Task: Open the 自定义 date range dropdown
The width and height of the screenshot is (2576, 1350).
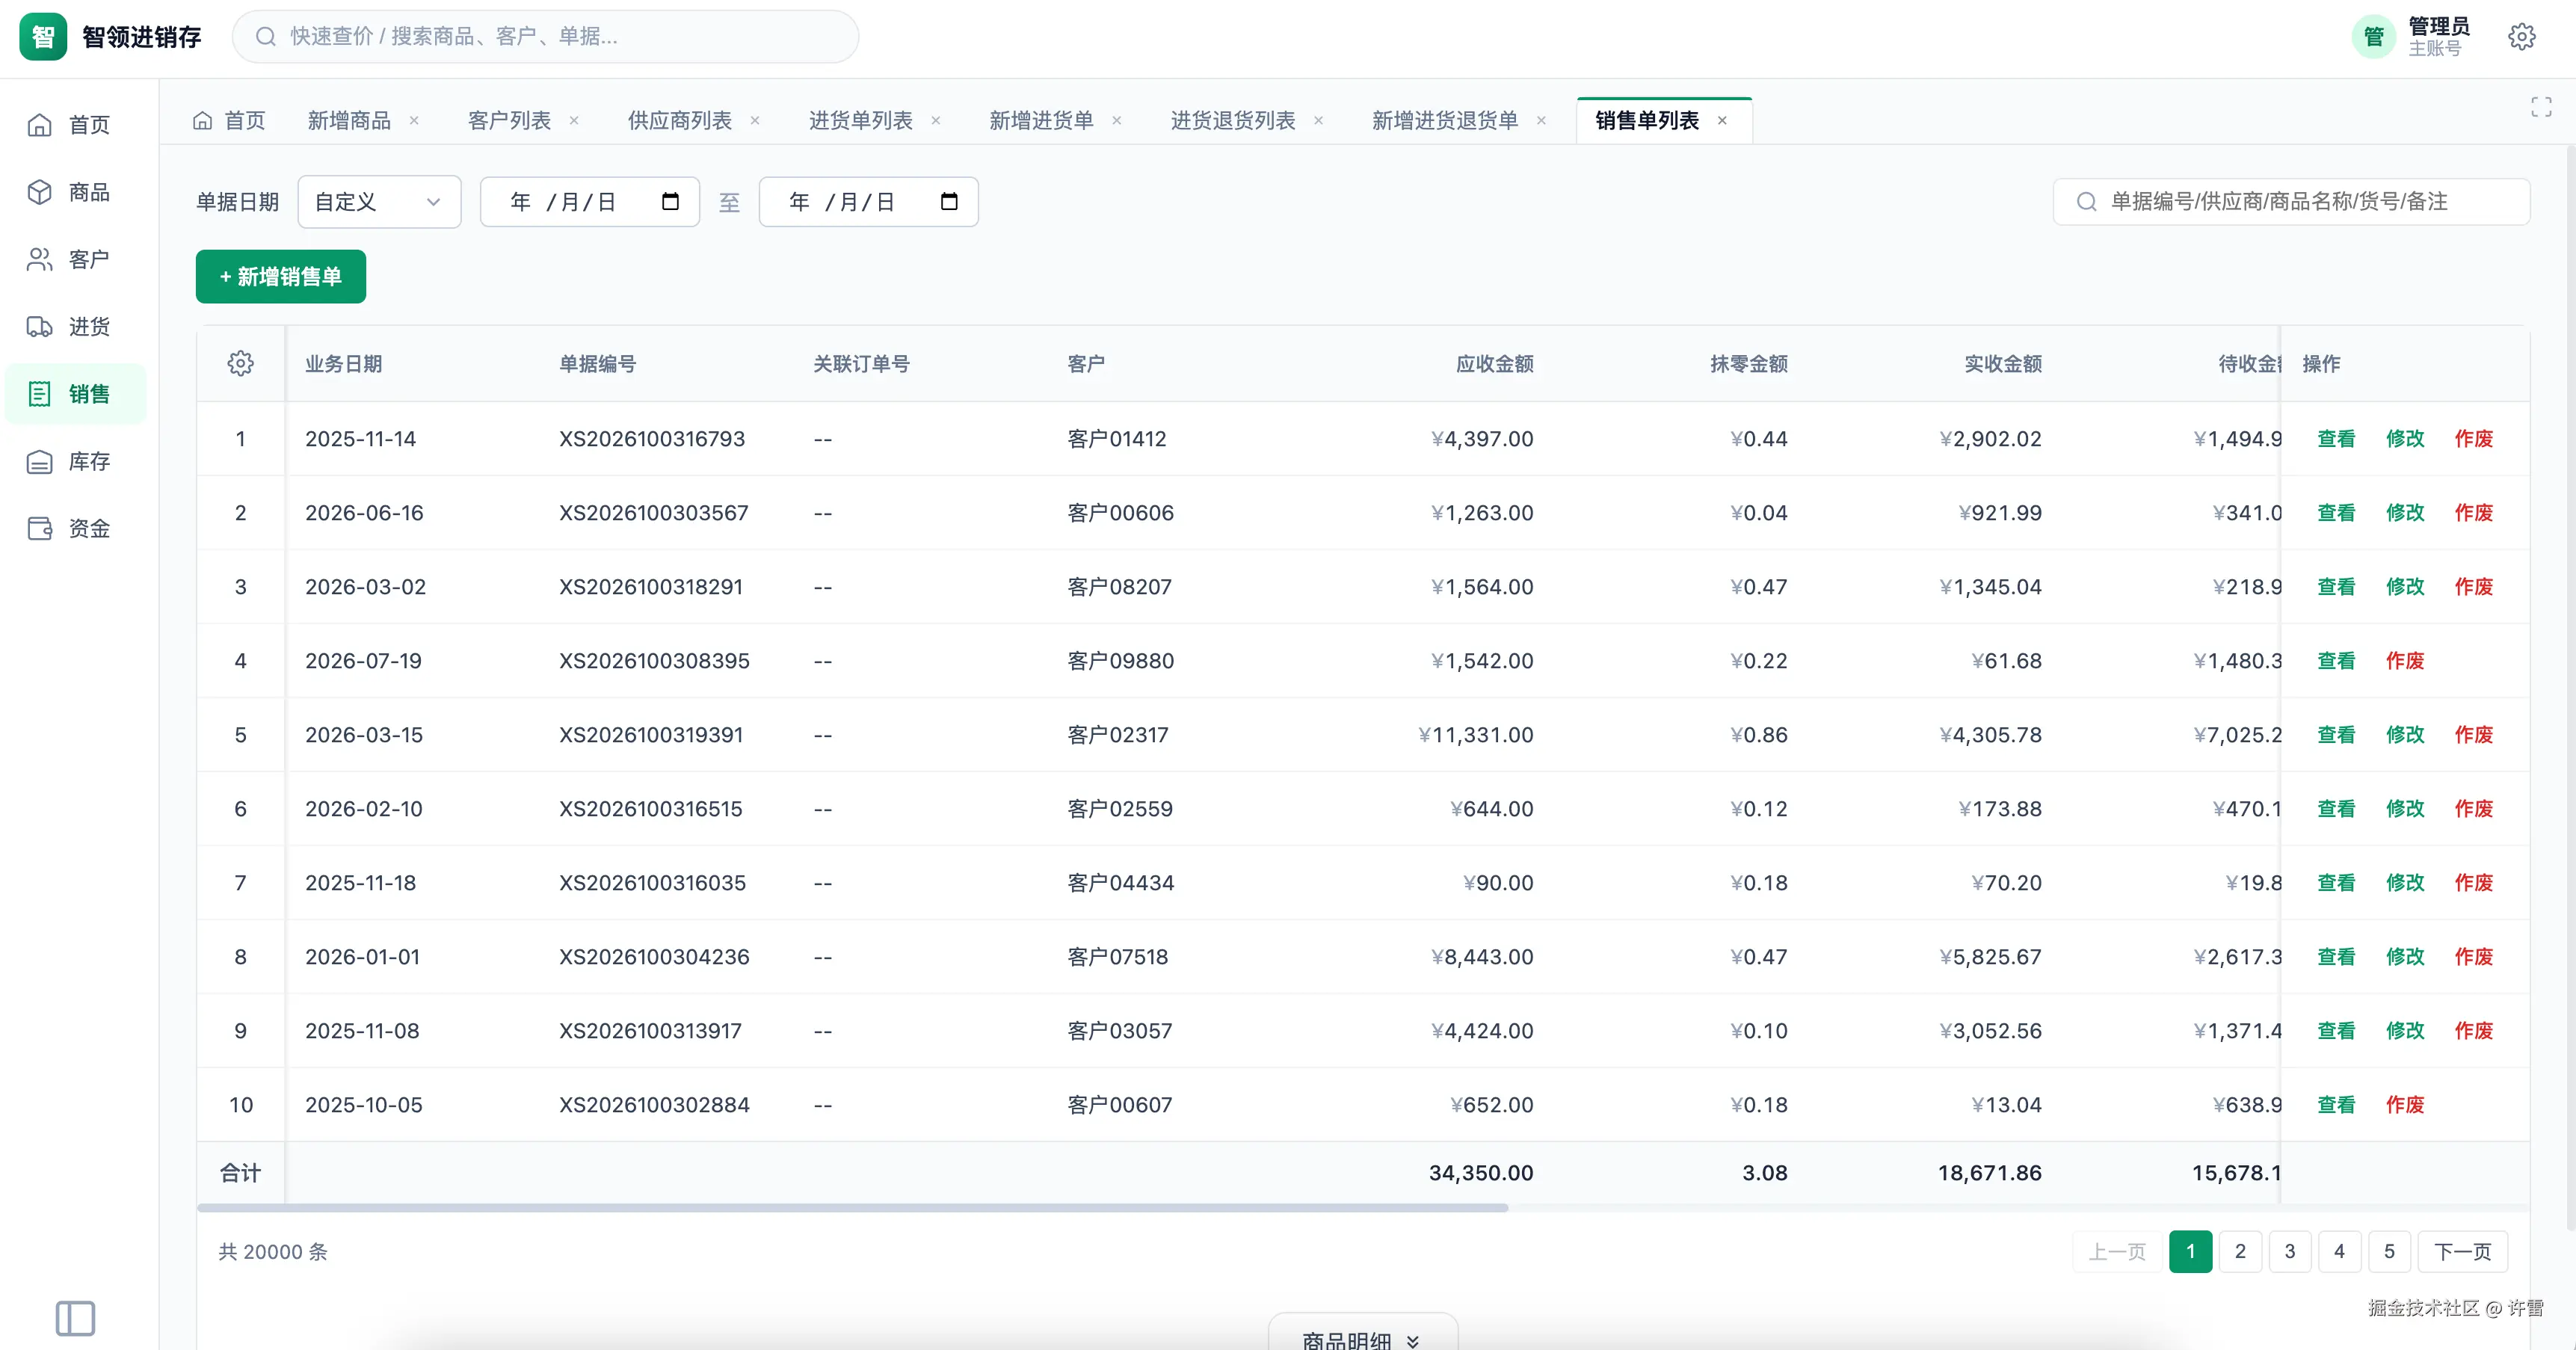Action: [x=379, y=201]
